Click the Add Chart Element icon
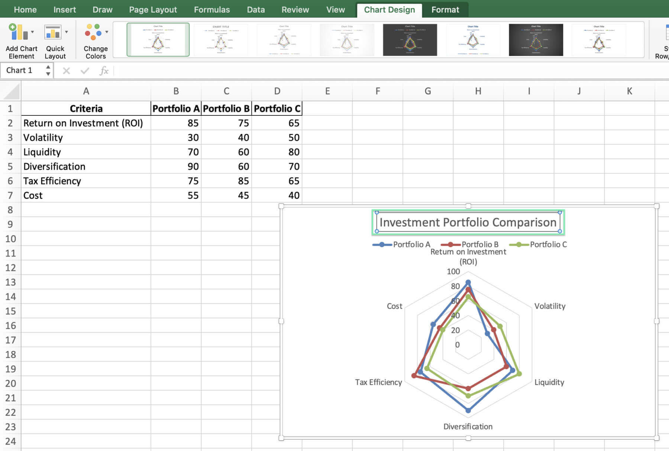669x451 pixels. (x=18, y=32)
